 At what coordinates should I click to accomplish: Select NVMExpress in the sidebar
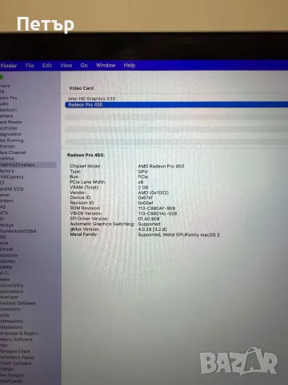12,177
